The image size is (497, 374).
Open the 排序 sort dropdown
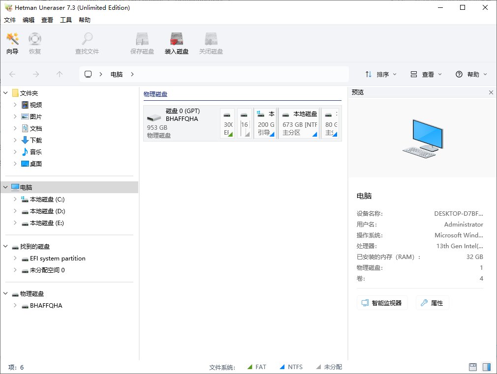381,74
